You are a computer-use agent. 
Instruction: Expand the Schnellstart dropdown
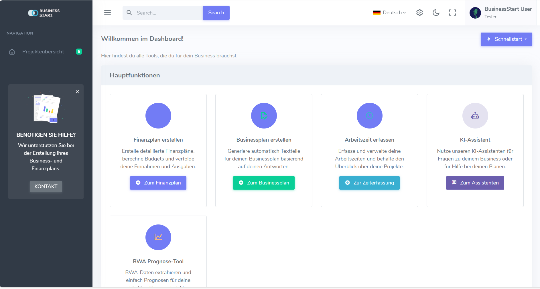coord(506,39)
